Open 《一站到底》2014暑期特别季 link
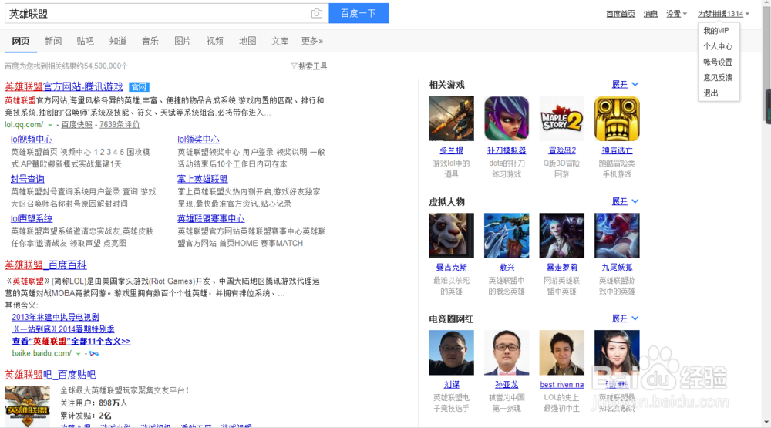This screenshot has height=428, width=771. tap(63, 329)
